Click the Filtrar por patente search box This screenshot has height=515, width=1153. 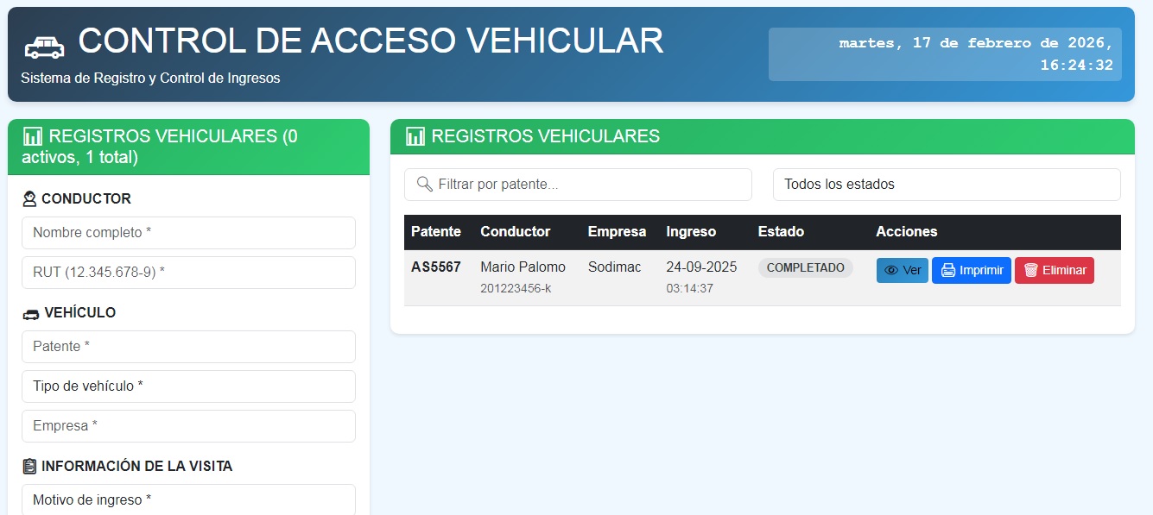pos(578,184)
